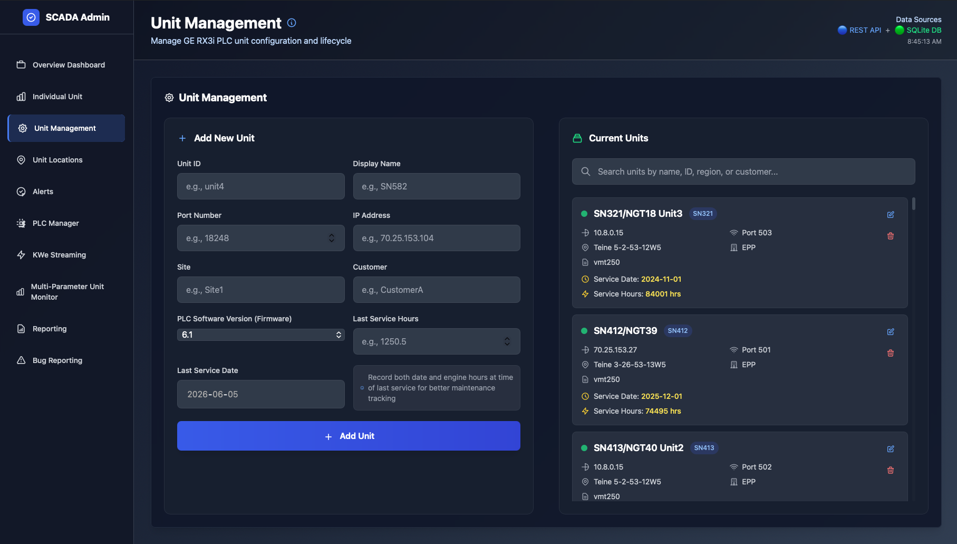Viewport: 957px width, 544px height.
Task: Click the SQLite DB data source link
Action: [924, 30]
